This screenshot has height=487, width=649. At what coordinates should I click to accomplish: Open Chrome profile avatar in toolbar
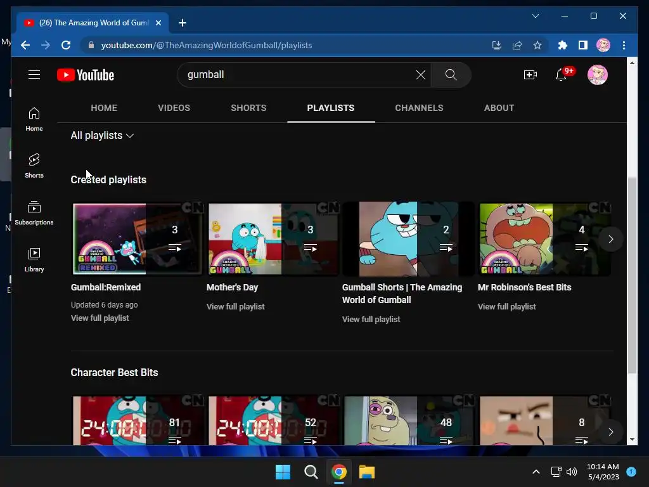(603, 45)
